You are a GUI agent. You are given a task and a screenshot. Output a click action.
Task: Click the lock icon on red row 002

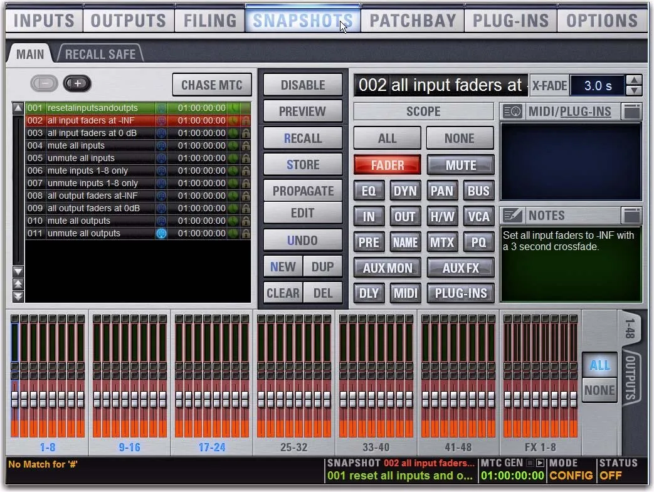(x=246, y=120)
